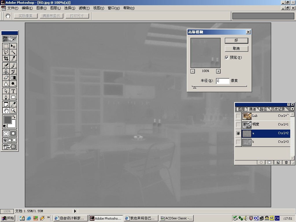Open the 文件(F) menu
The height and width of the screenshot is (222, 296).
click(x=13, y=8)
